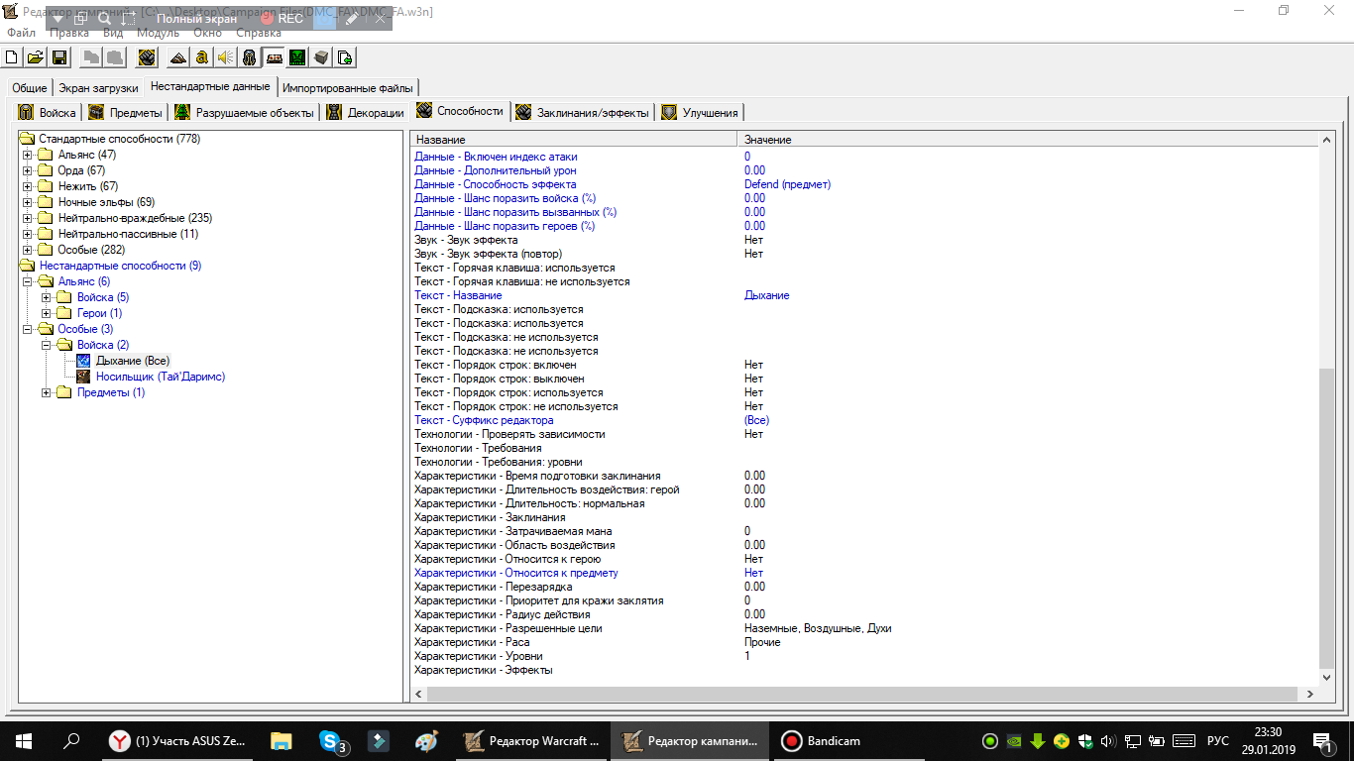This screenshot has height=761, width=1354.
Task: Expand the Войска (5) subfolder
Action: click(47, 297)
